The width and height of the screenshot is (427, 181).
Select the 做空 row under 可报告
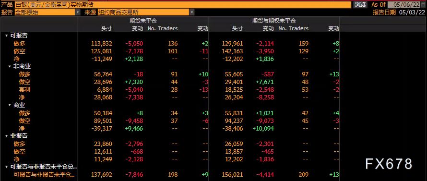[x=20, y=51]
